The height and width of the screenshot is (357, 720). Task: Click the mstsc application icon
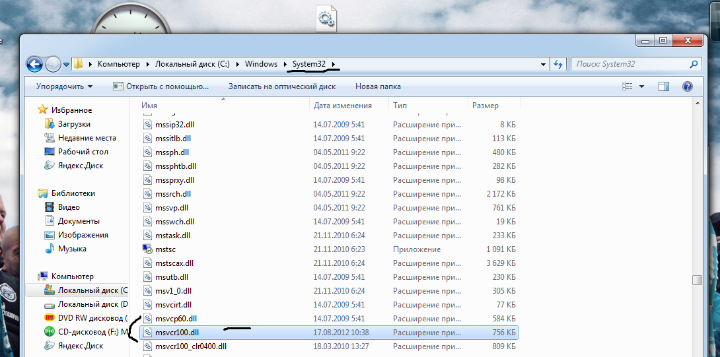(147, 249)
